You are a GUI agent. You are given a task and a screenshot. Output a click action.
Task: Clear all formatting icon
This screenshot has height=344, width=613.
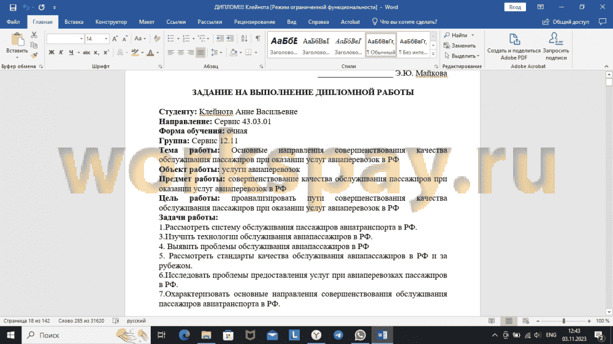[x=157, y=39]
